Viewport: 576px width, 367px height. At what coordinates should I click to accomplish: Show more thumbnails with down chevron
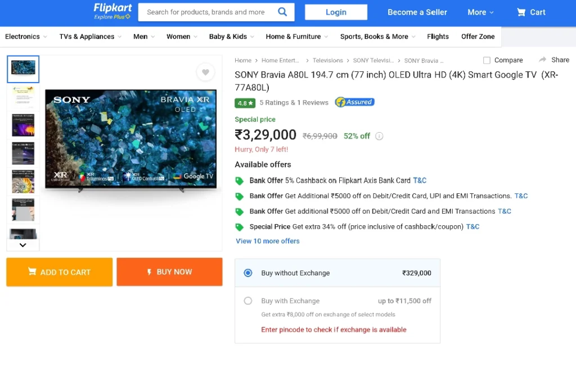point(22,245)
